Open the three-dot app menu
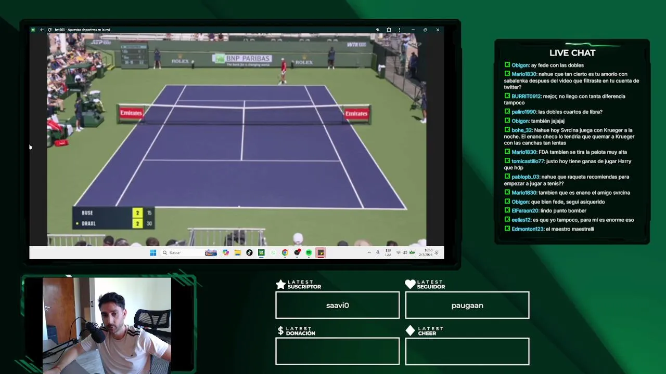Image resolution: width=666 pixels, height=374 pixels. [399, 30]
